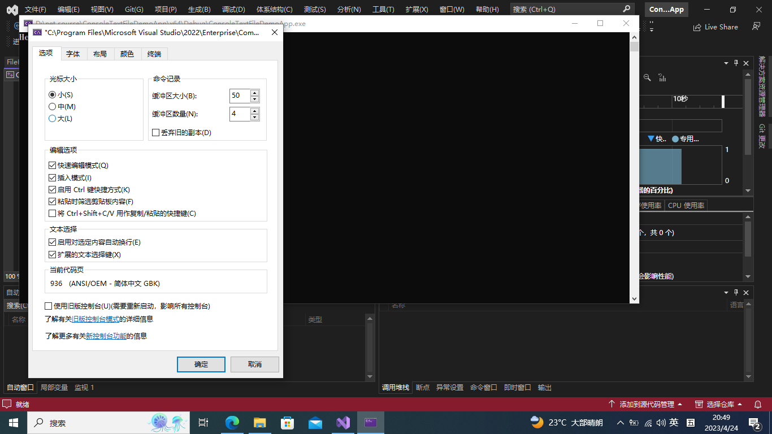772x434 pixels.
Task: Open the Debug (调试) menu
Action: point(233,10)
